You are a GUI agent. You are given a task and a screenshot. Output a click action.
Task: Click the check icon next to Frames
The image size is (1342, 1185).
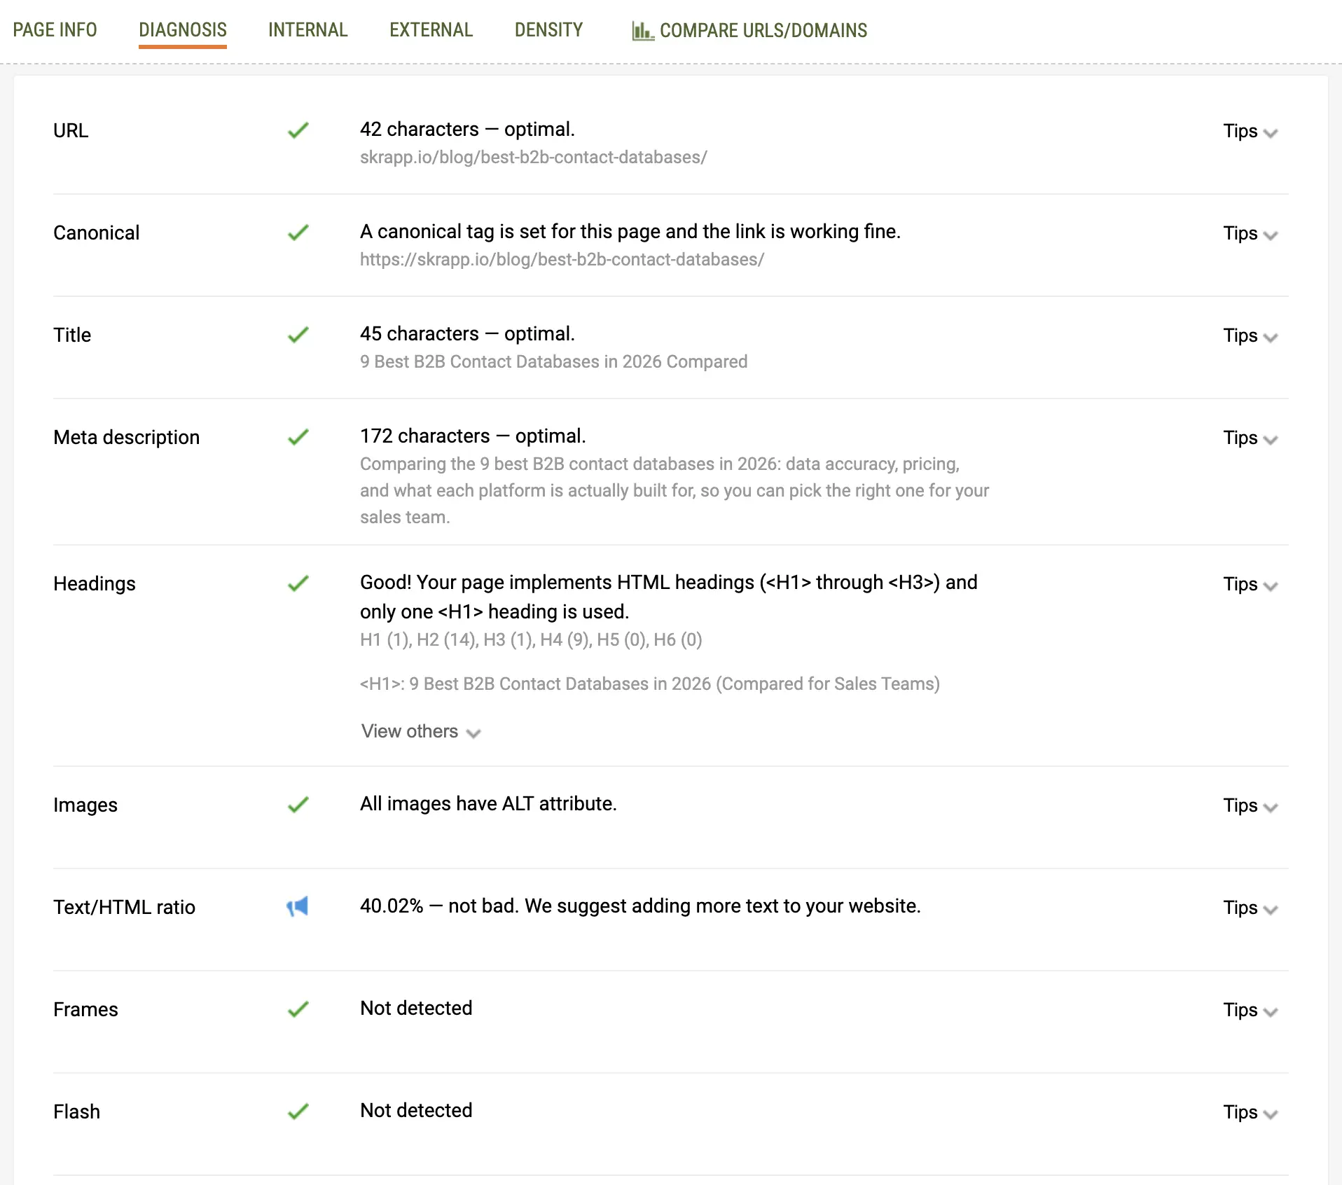tap(298, 1009)
